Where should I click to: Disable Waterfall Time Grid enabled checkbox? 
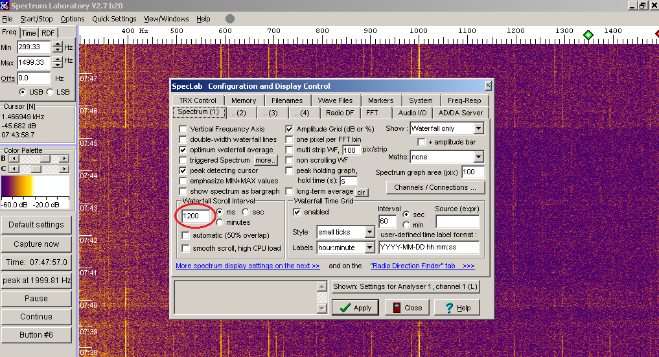coord(297,212)
